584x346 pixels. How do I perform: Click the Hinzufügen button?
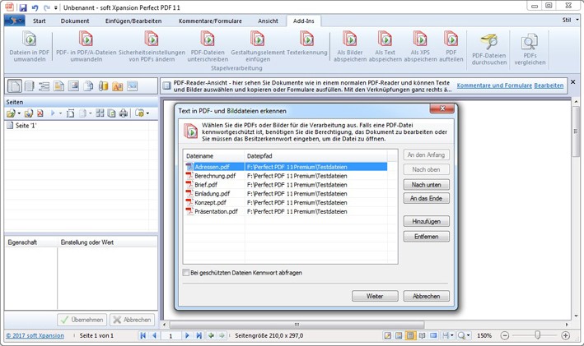click(426, 221)
